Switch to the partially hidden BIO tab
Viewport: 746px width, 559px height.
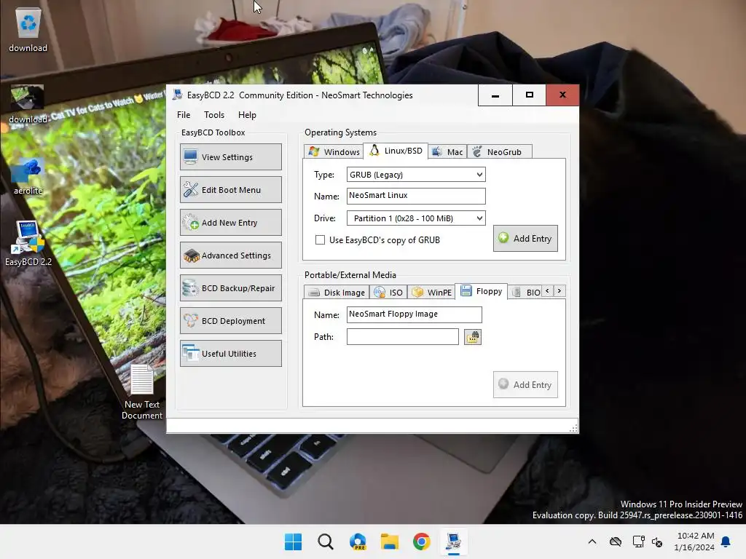(x=525, y=292)
